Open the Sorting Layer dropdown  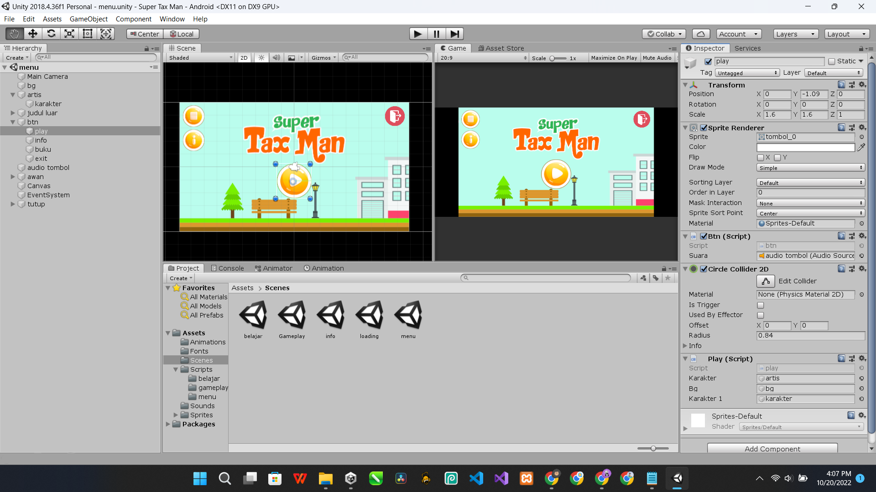click(x=810, y=183)
